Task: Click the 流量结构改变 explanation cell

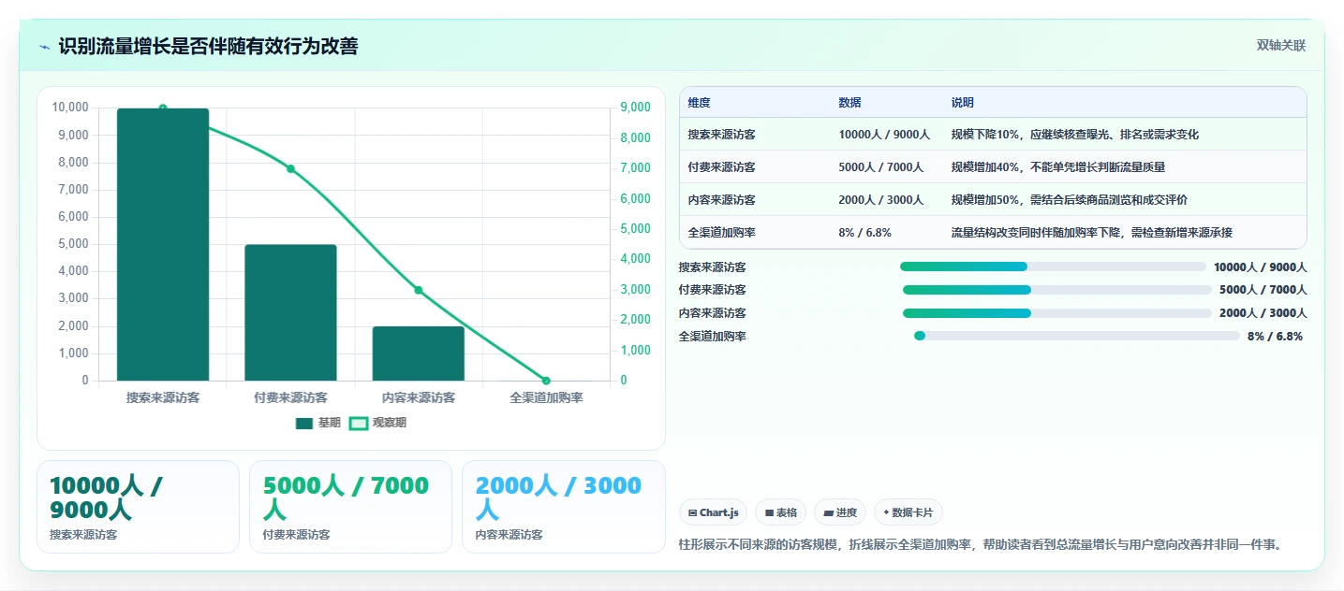Action: point(1092,233)
